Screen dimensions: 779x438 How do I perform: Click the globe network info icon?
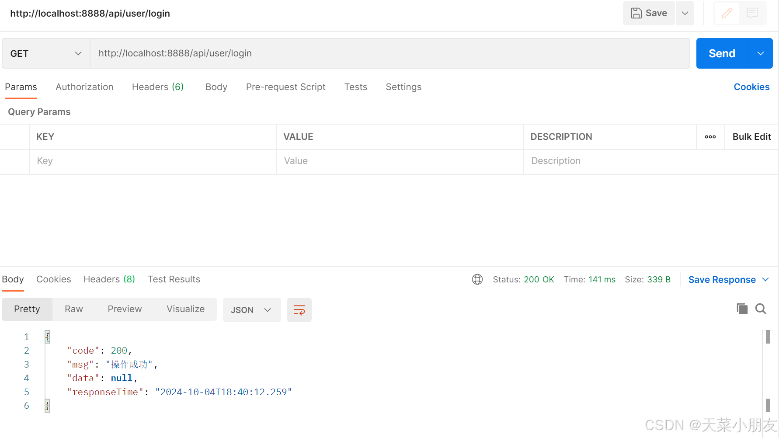pos(477,279)
